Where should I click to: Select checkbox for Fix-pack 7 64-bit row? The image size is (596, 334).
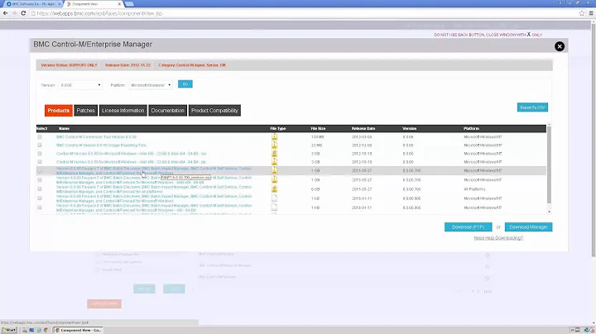40,179
